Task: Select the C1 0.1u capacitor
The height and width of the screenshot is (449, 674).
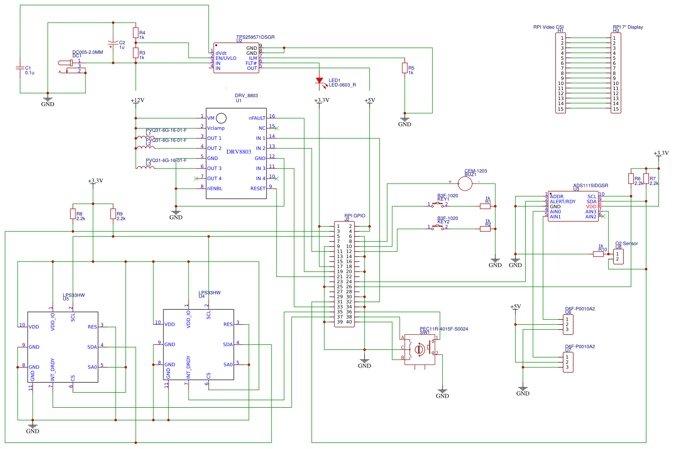Action: tap(20, 68)
